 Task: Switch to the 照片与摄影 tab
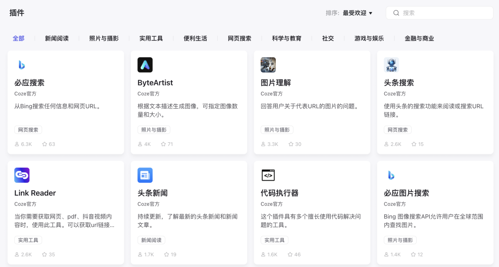click(104, 38)
